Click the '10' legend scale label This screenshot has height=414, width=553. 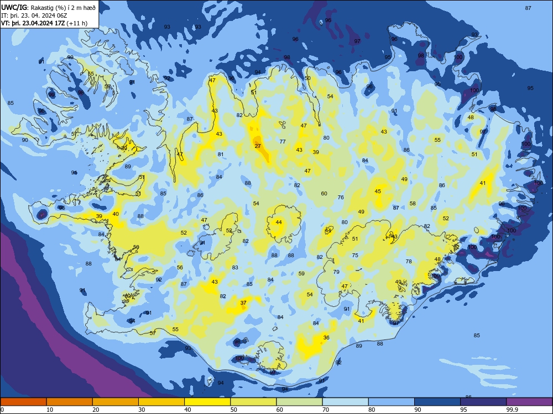50,410
